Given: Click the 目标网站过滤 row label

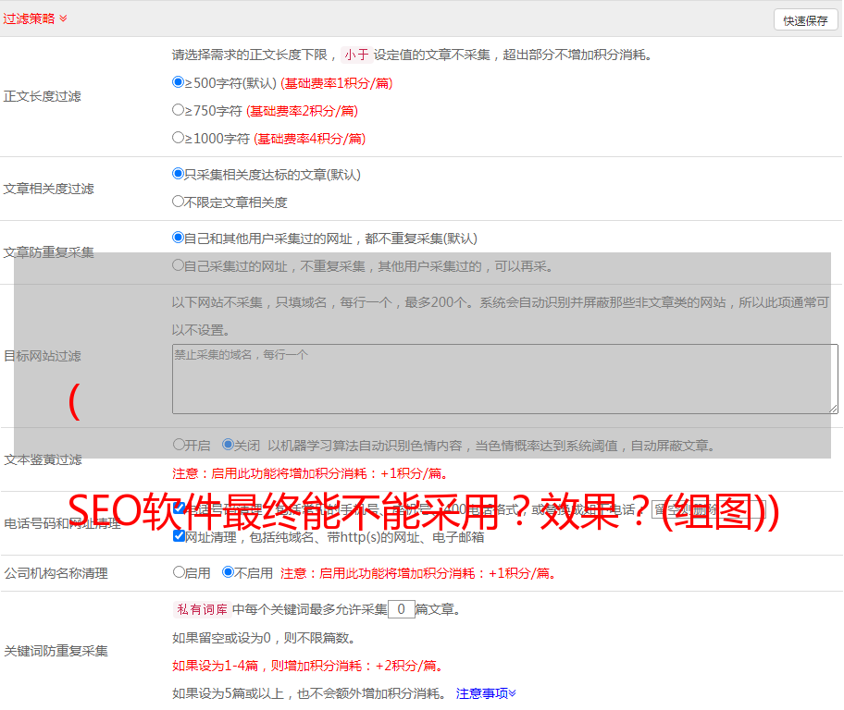Looking at the screenshot, I should pyautogui.click(x=42, y=356).
